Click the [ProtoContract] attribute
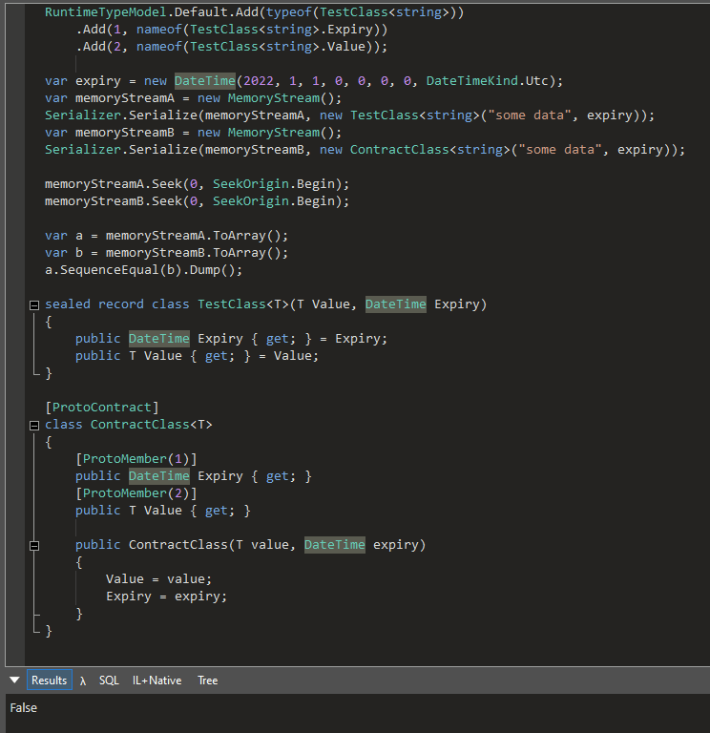 102,408
